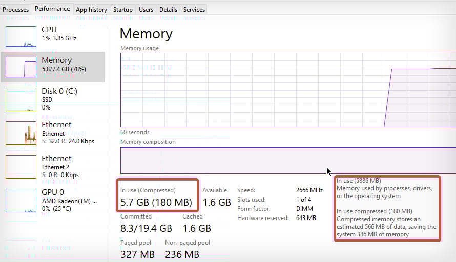Open the App history tab
Image resolution: width=456 pixels, height=262 pixels.
click(x=92, y=10)
